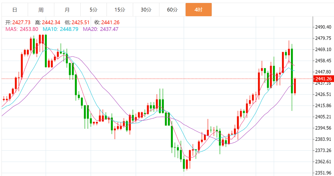Select the 15分 timeframe tab

pyautogui.click(x=120, y=10)
